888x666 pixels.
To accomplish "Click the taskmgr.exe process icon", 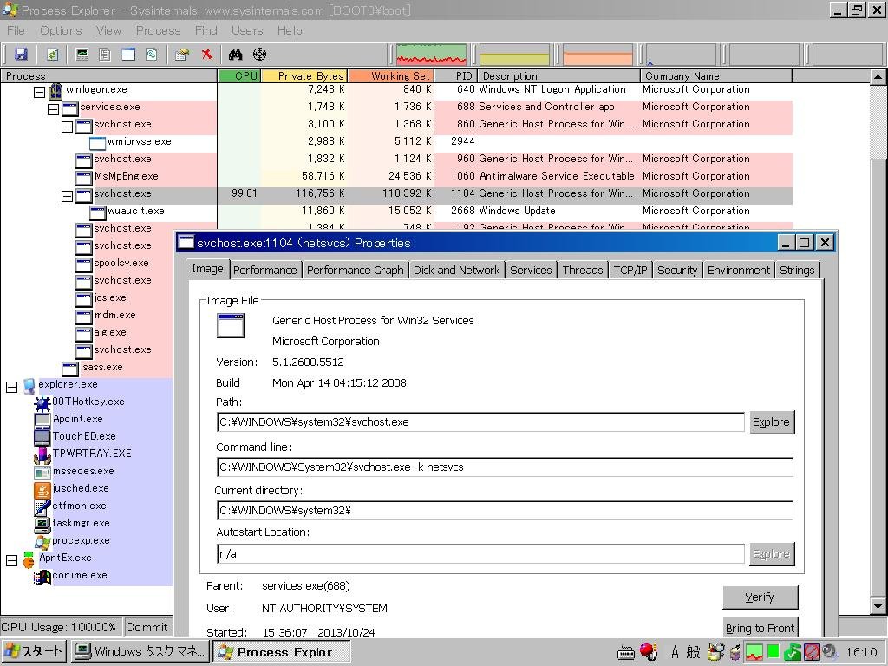I will click(x=42, y=525).
